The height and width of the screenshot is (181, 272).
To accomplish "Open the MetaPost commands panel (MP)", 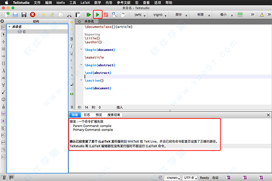I will (4, 142).
